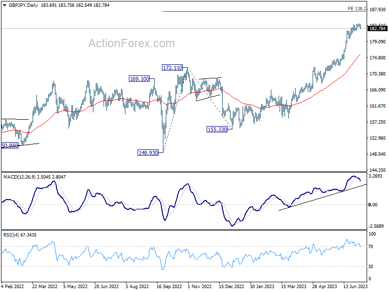Click the RSI 30 level label
This screenshot has height=292, width=389.
point(371,266)
